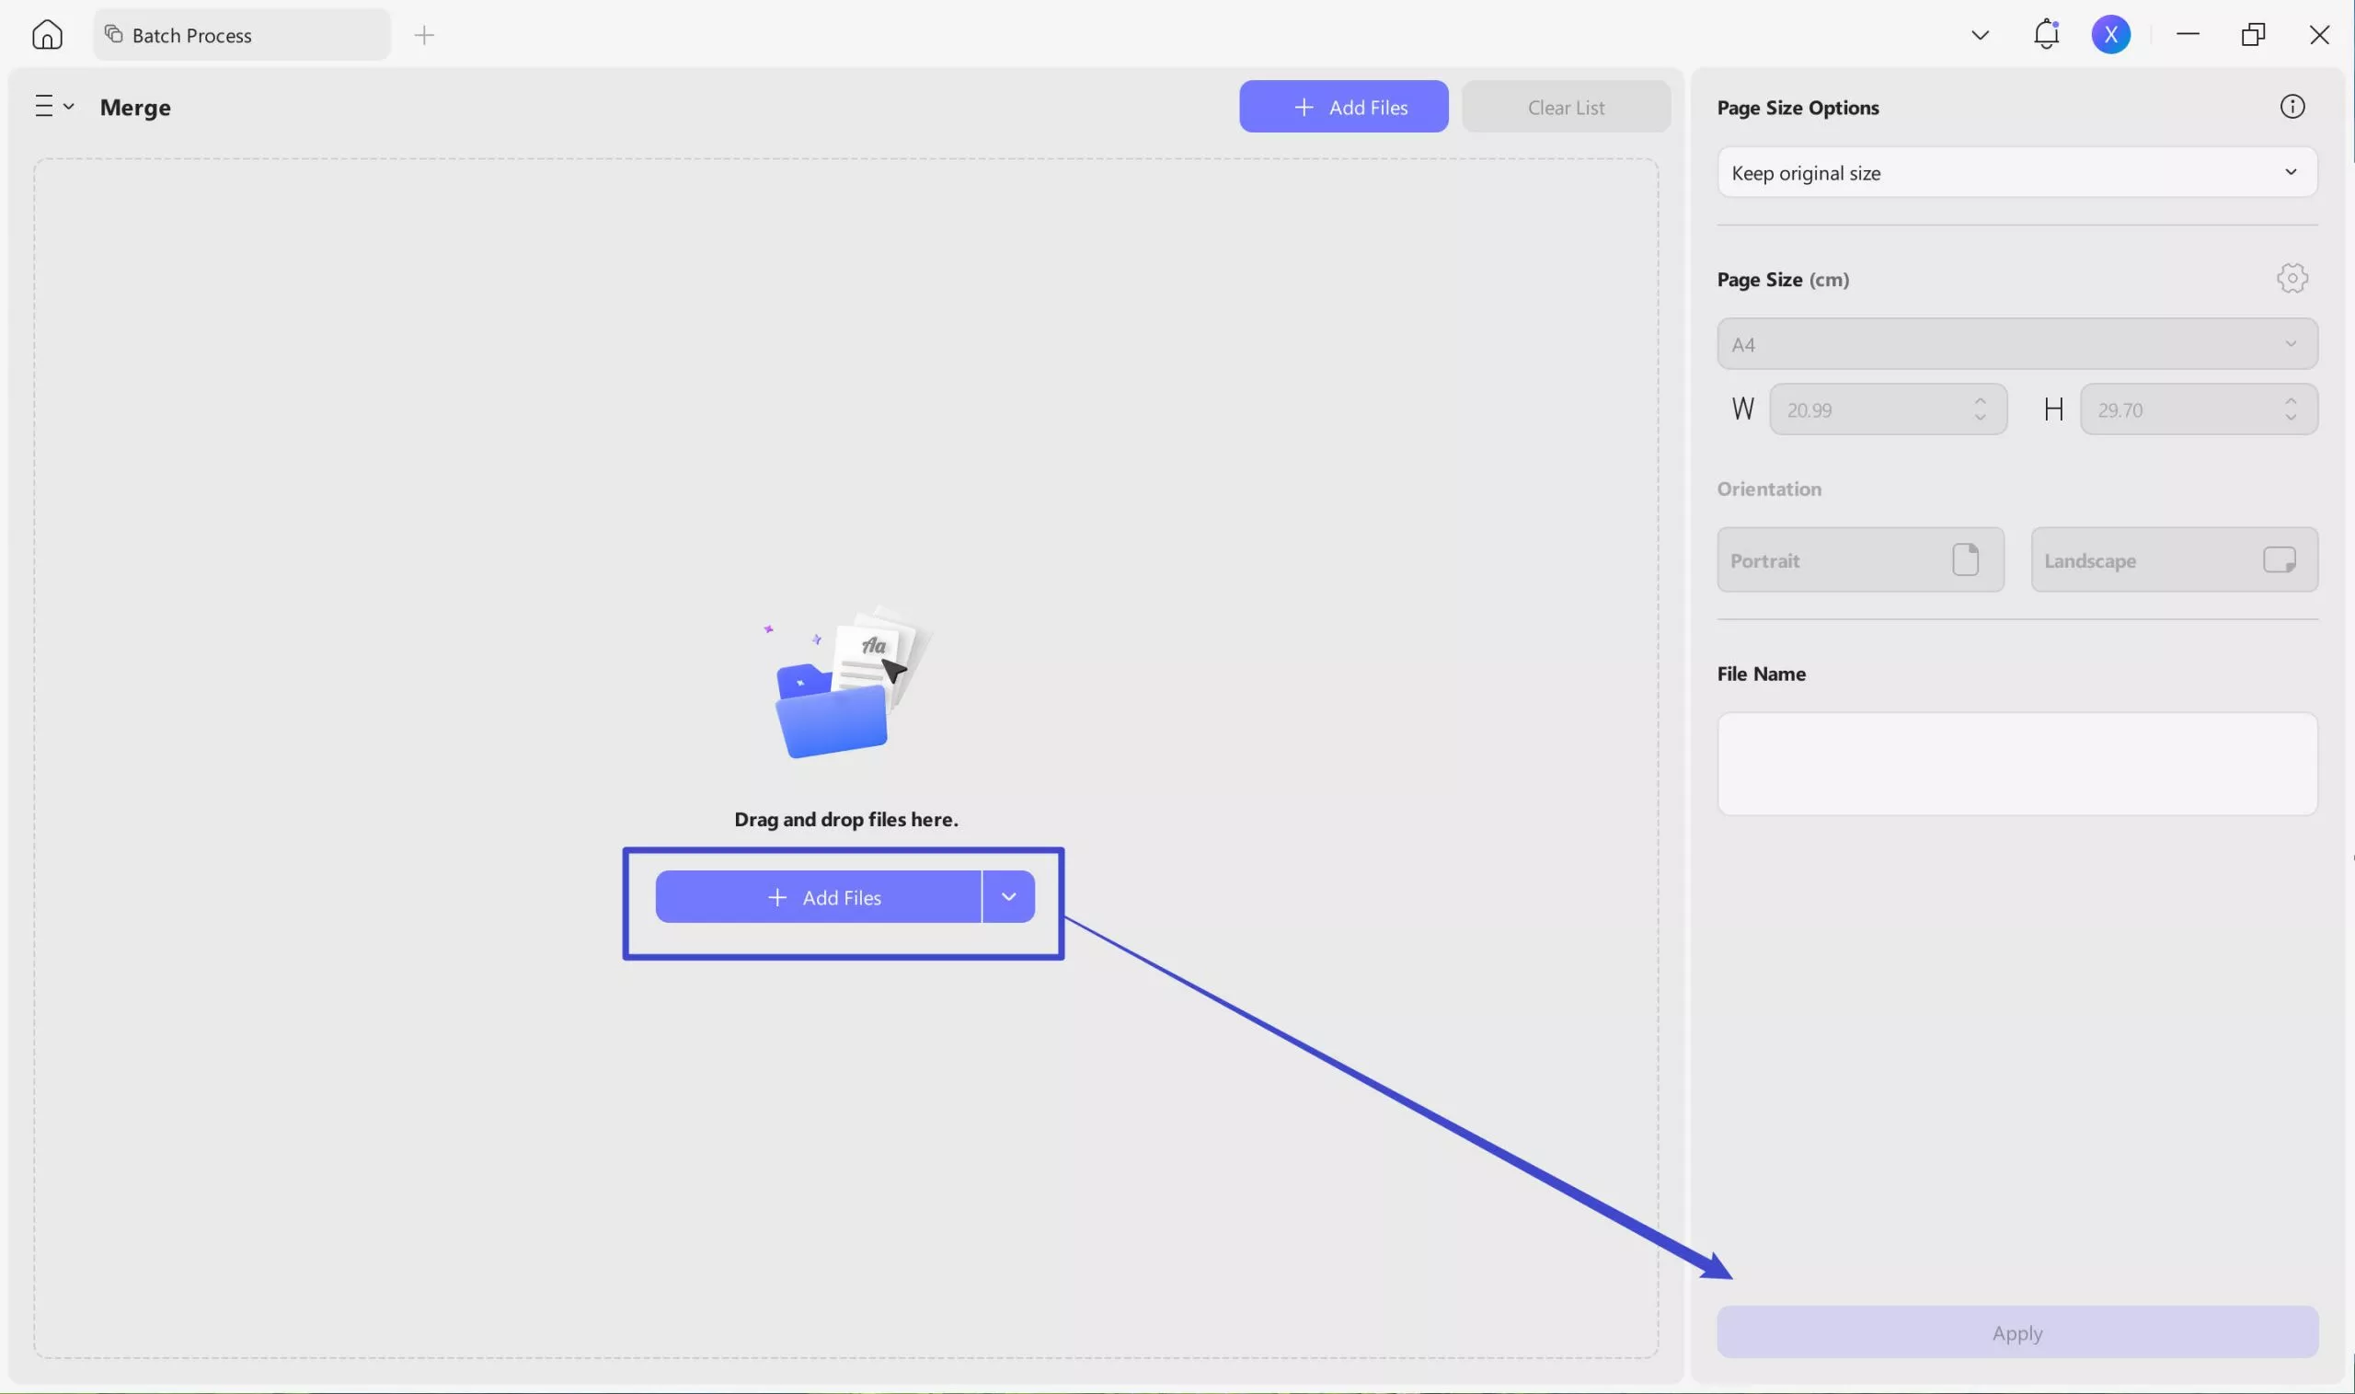Click the info icon near Page Size Options
Viewport: 2355px width, 1394px height.
click(2292, 106)
